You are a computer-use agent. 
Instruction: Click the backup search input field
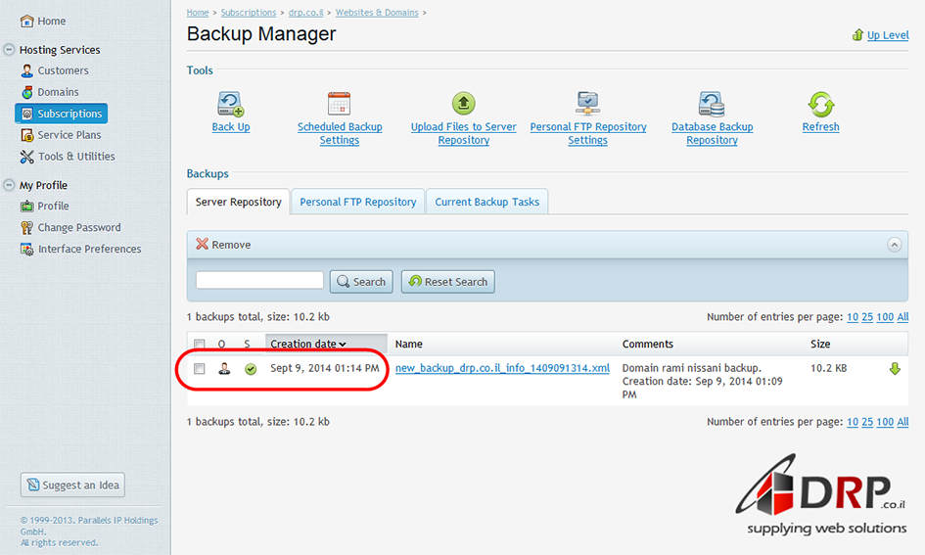[x=259, y=281]
